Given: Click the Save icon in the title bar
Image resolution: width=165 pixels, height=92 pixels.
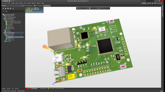Looking at the screenshot, I should pos(4,1).
